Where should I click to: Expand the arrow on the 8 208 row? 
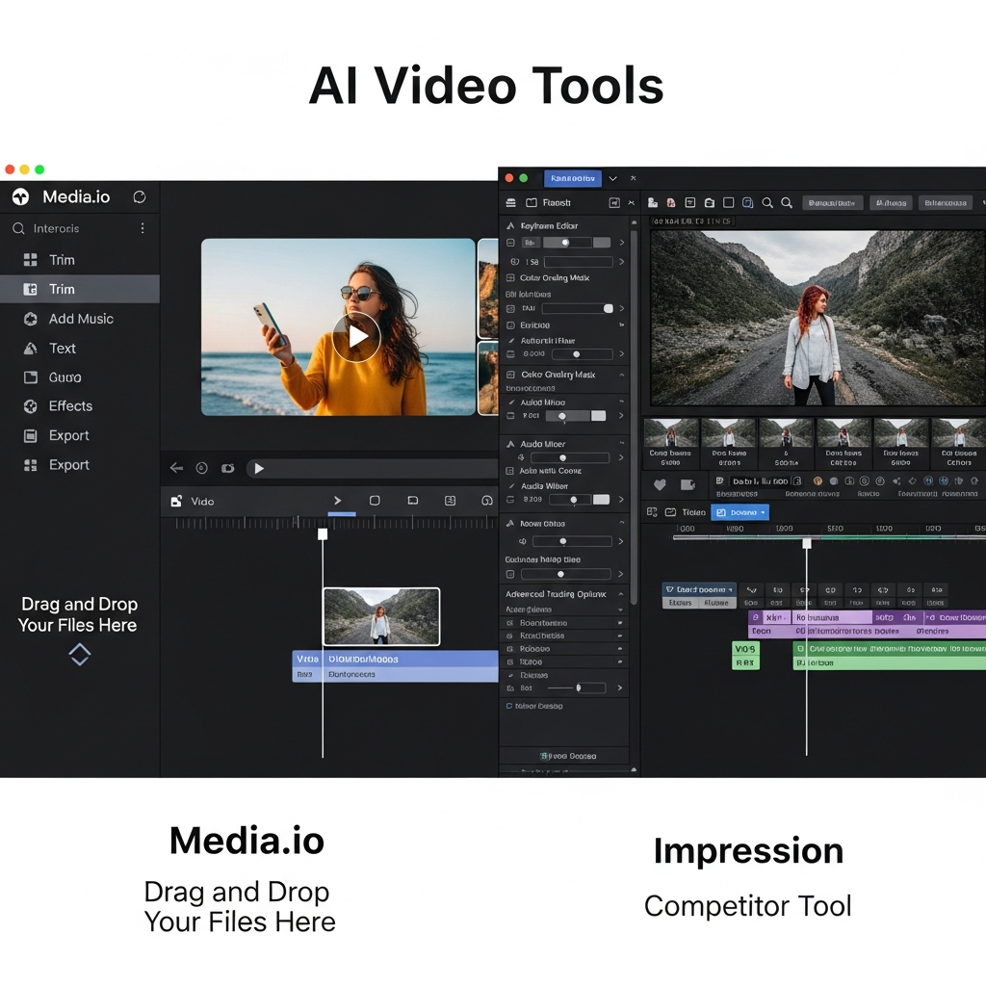pyautogui.click(x=621, y=500)
